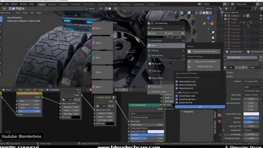Toggle the viewport overlays icon
Viewport: 263px width, 148px height.
[x=189, y=13]
